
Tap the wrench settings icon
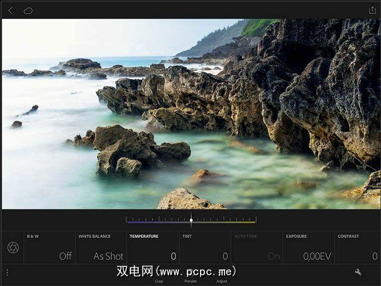358,272
